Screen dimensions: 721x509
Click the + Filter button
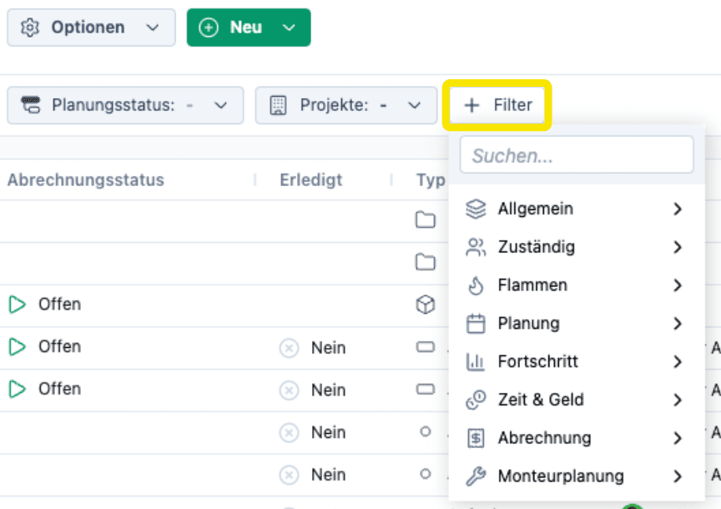click(497, 105)
